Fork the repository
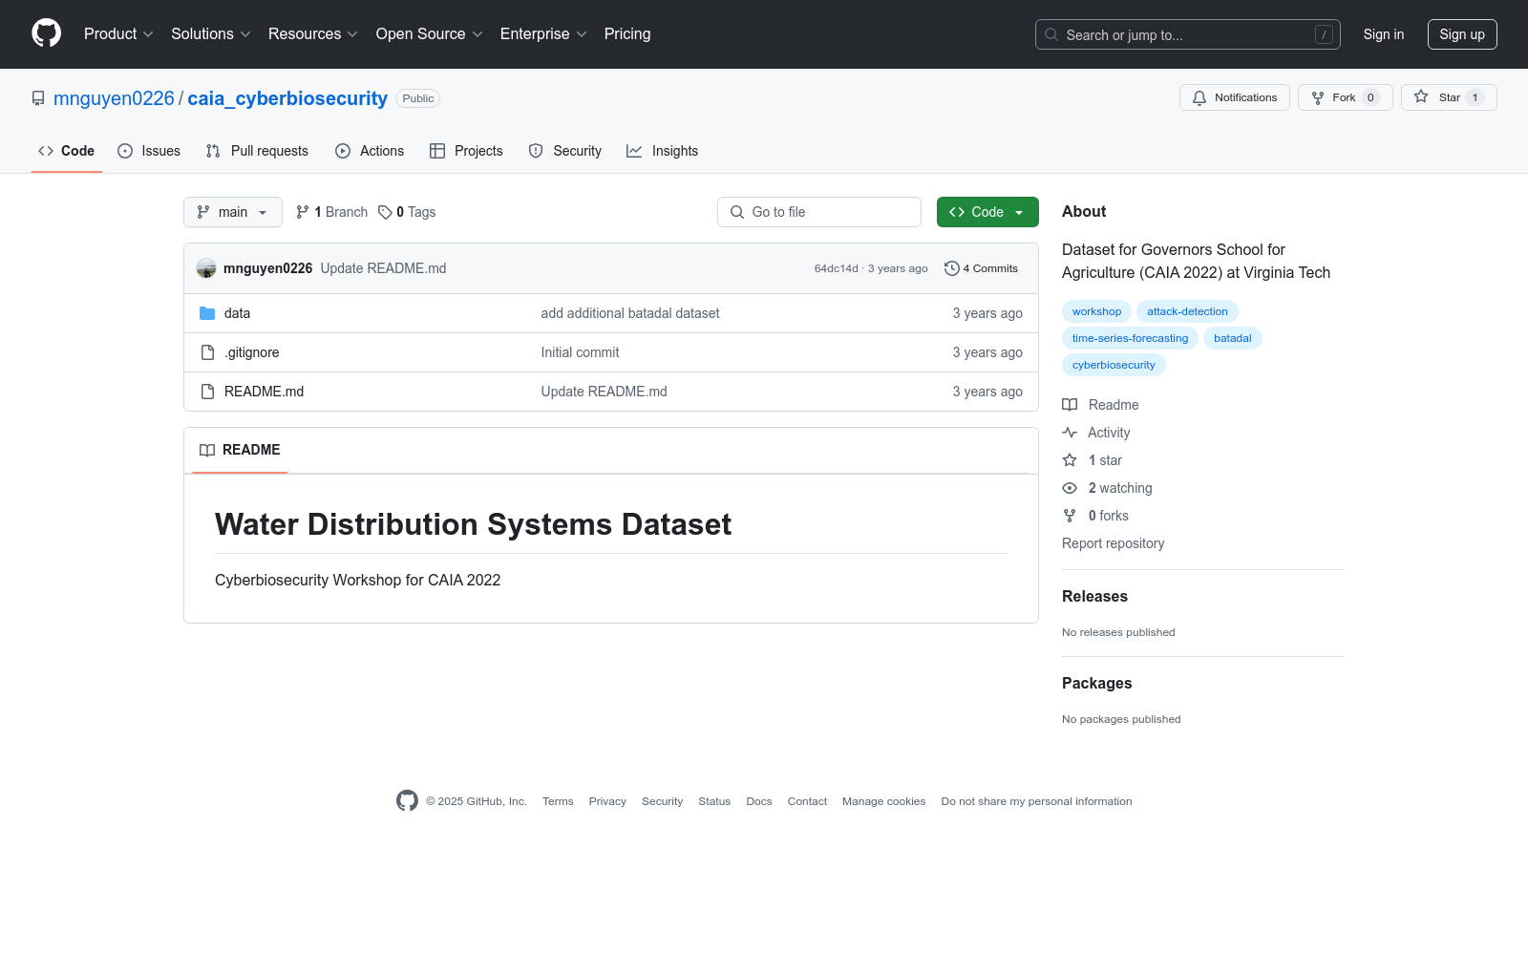1528x955 pixels. [x=1346, y=97]
